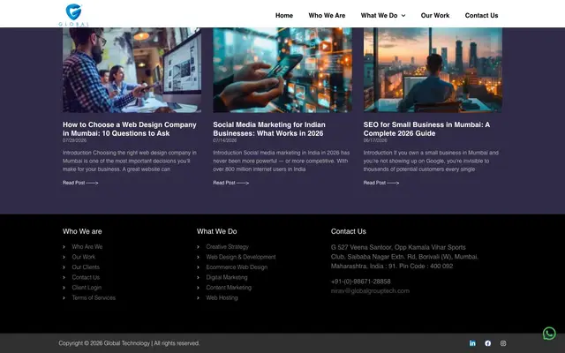Image resolution: width=565 pixels, height=353 pixels.
Task: Open Contact Us footer link
Action: click(86, 277)
